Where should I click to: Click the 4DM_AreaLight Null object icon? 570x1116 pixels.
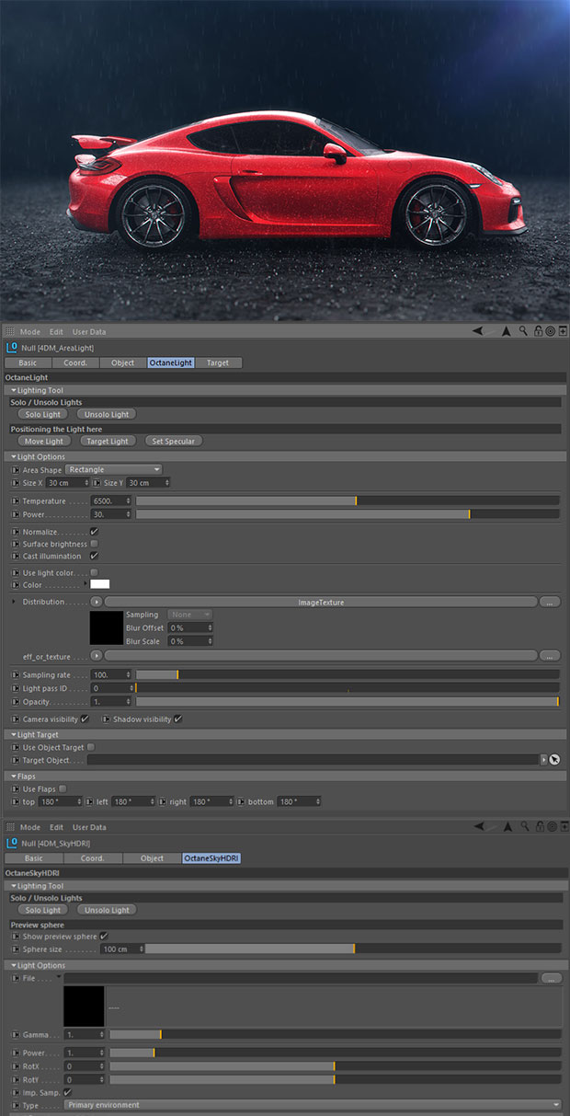pos(13,348)
